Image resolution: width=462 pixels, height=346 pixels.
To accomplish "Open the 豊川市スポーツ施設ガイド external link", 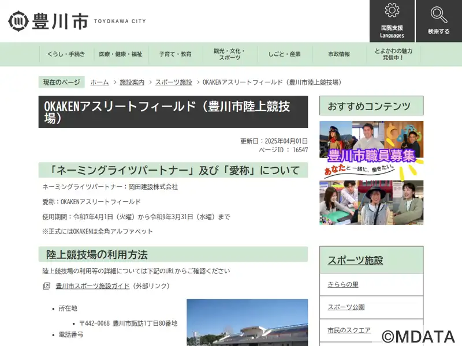I will [x=92, y=285].
